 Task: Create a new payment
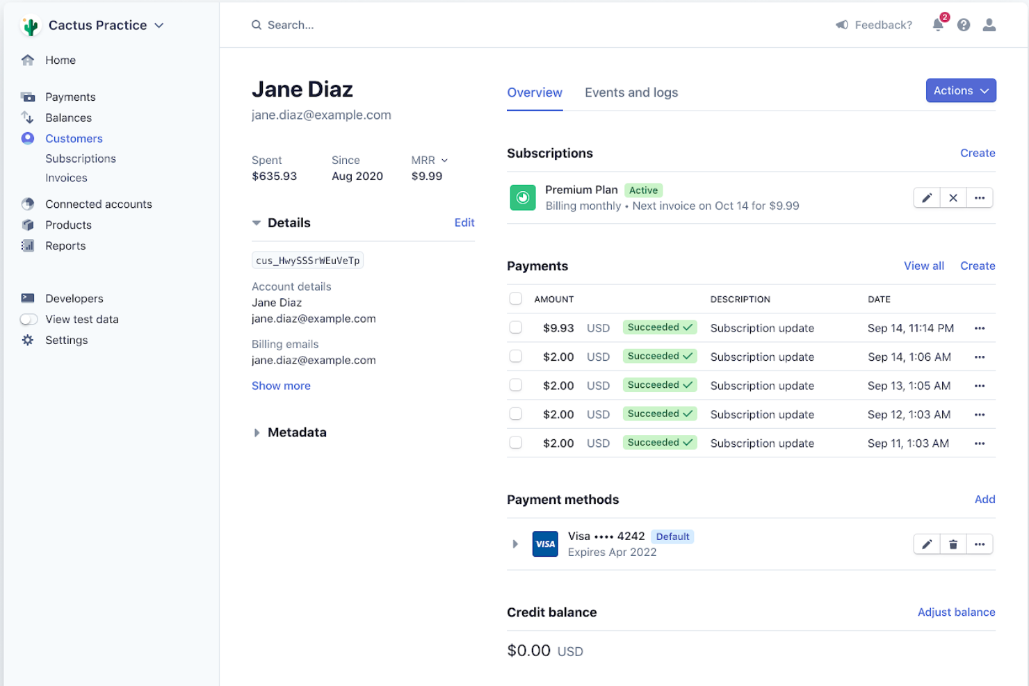(x=978, y=266)
